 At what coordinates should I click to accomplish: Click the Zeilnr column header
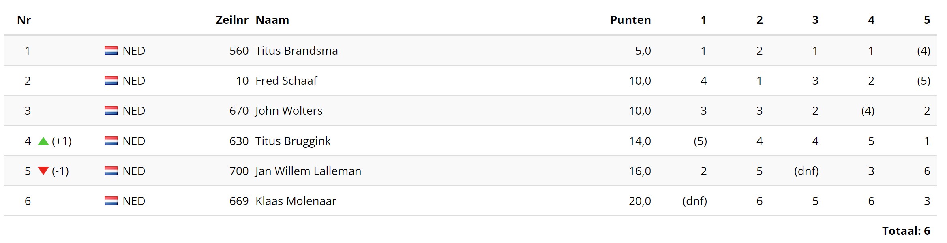point(232,20)
